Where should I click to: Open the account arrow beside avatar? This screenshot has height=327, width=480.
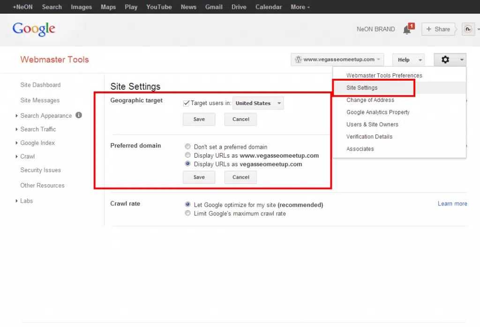[x=478, y=30]
